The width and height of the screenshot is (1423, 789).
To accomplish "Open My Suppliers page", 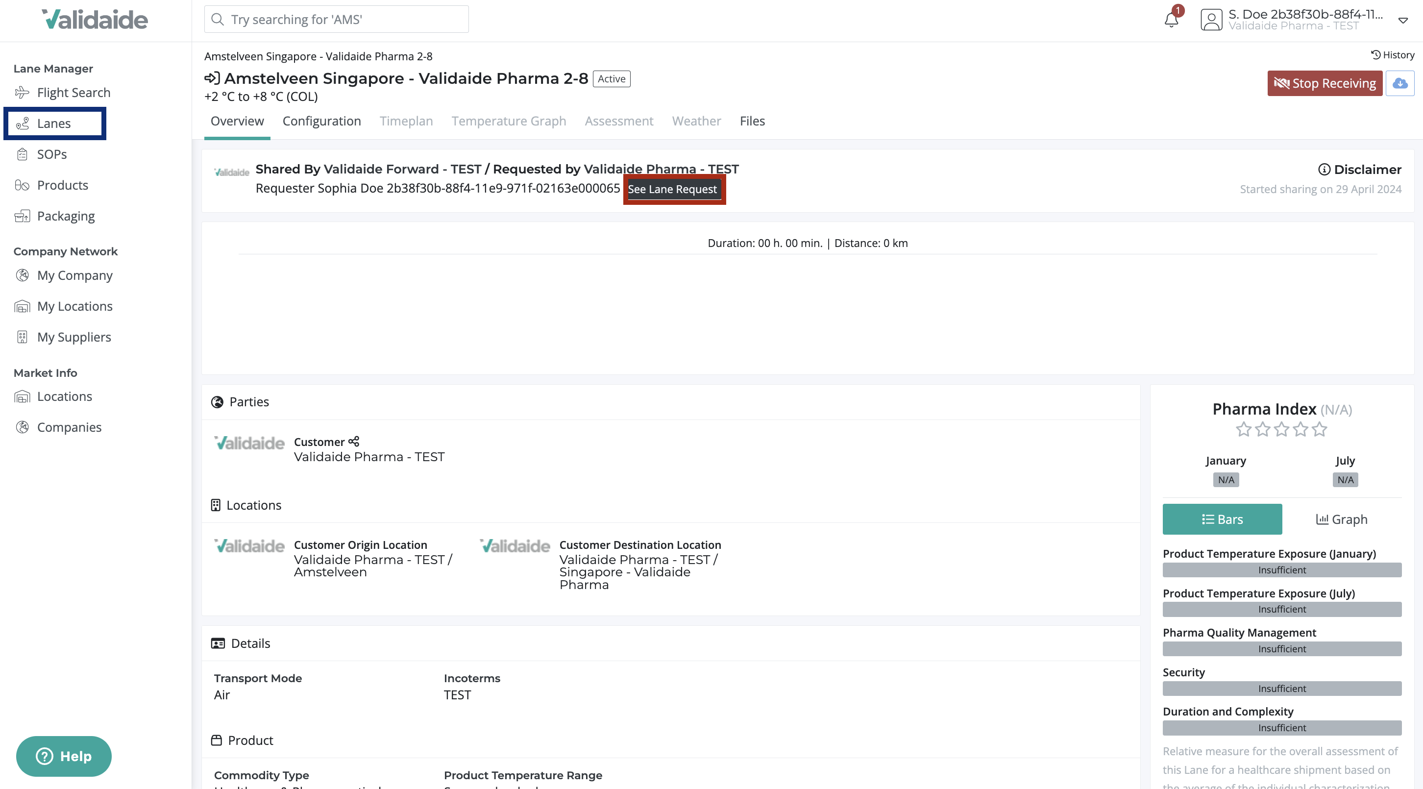I will [74, 337].
